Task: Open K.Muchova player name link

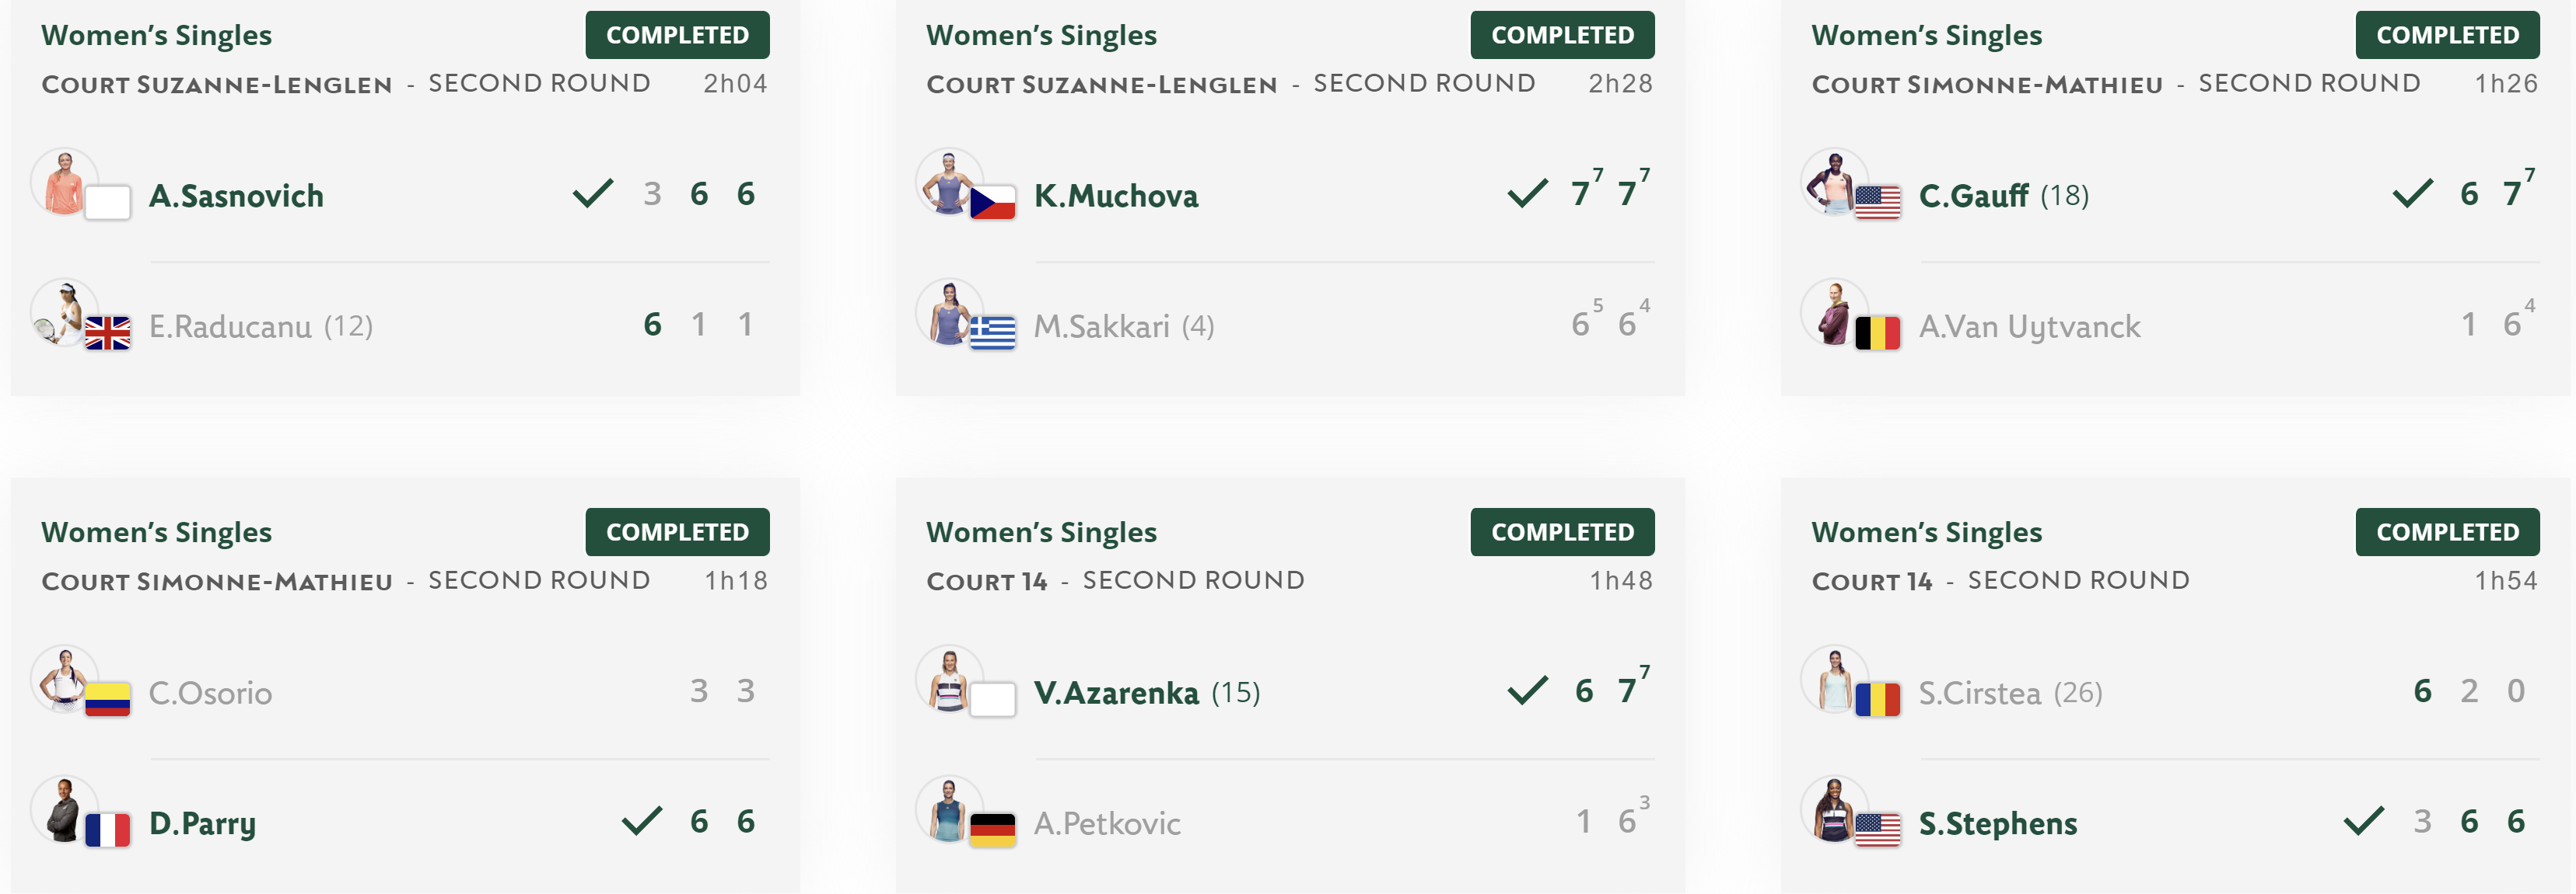Action: point(1116,196)
